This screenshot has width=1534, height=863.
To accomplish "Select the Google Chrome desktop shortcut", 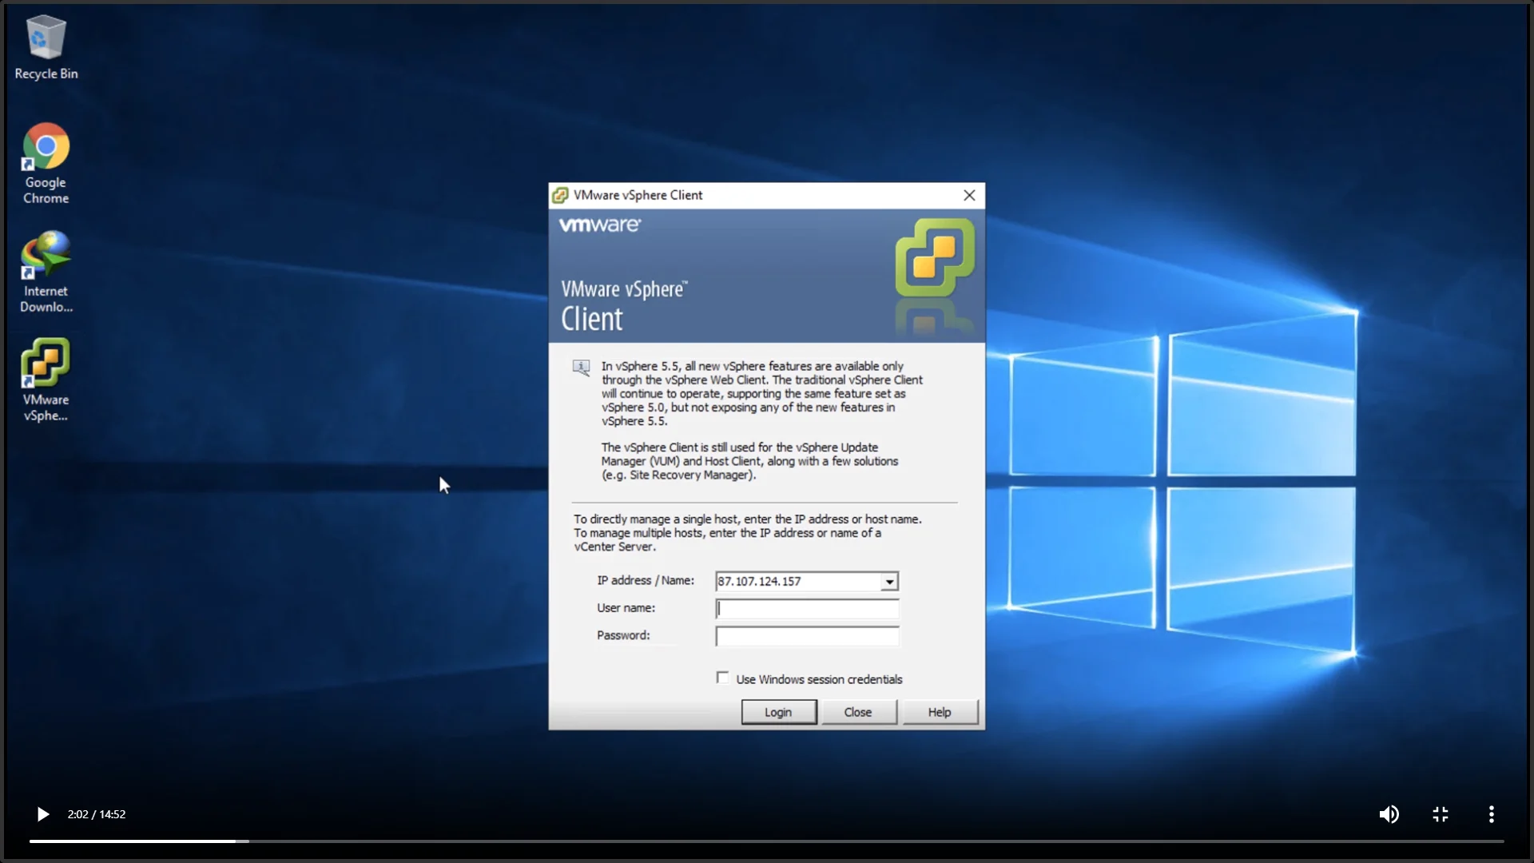I will tap(46, 164).
